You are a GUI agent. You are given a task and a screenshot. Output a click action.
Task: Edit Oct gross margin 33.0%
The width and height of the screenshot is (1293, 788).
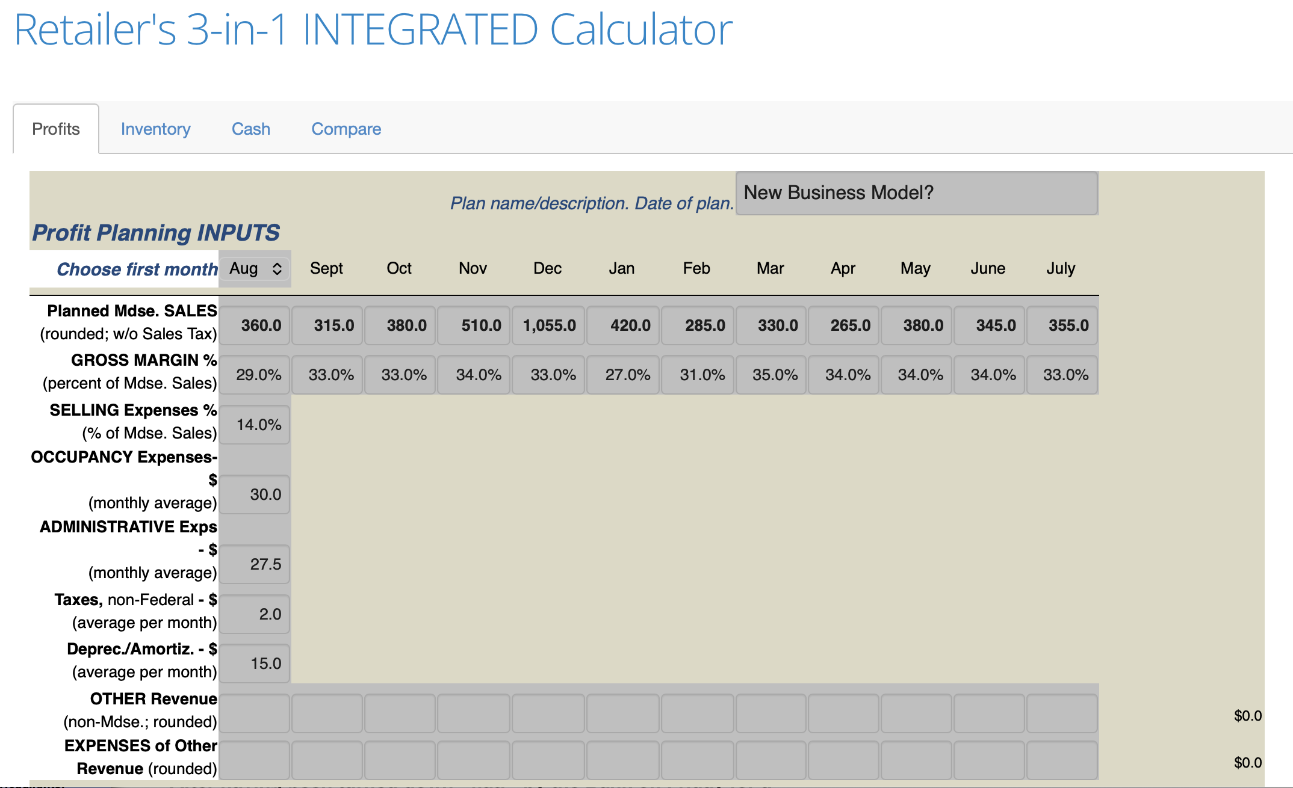point(400,375)
